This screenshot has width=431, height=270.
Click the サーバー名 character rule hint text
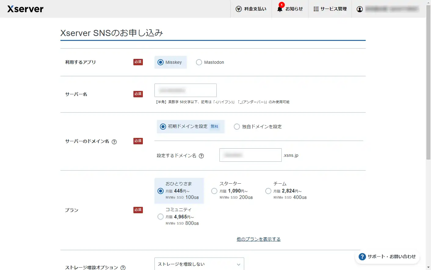(x=223, y=102)
